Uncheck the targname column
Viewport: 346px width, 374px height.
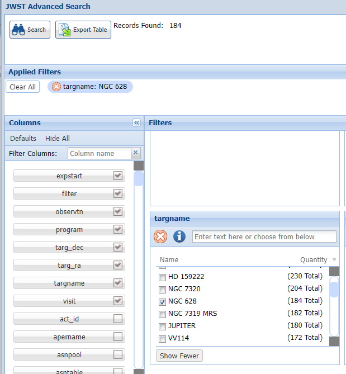tap(118, 283)
